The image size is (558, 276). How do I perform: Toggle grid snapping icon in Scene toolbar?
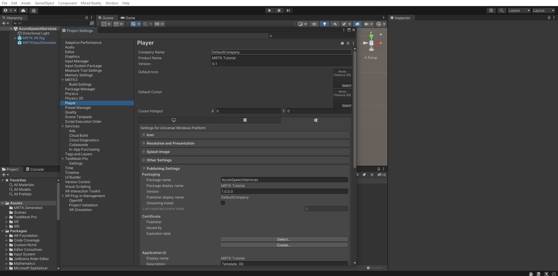tap(145, 24)
